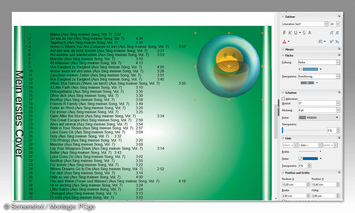Increase Position X stepper
This screenshot has width=355, height=213.
pyautogui.click(x=308, y=183)
